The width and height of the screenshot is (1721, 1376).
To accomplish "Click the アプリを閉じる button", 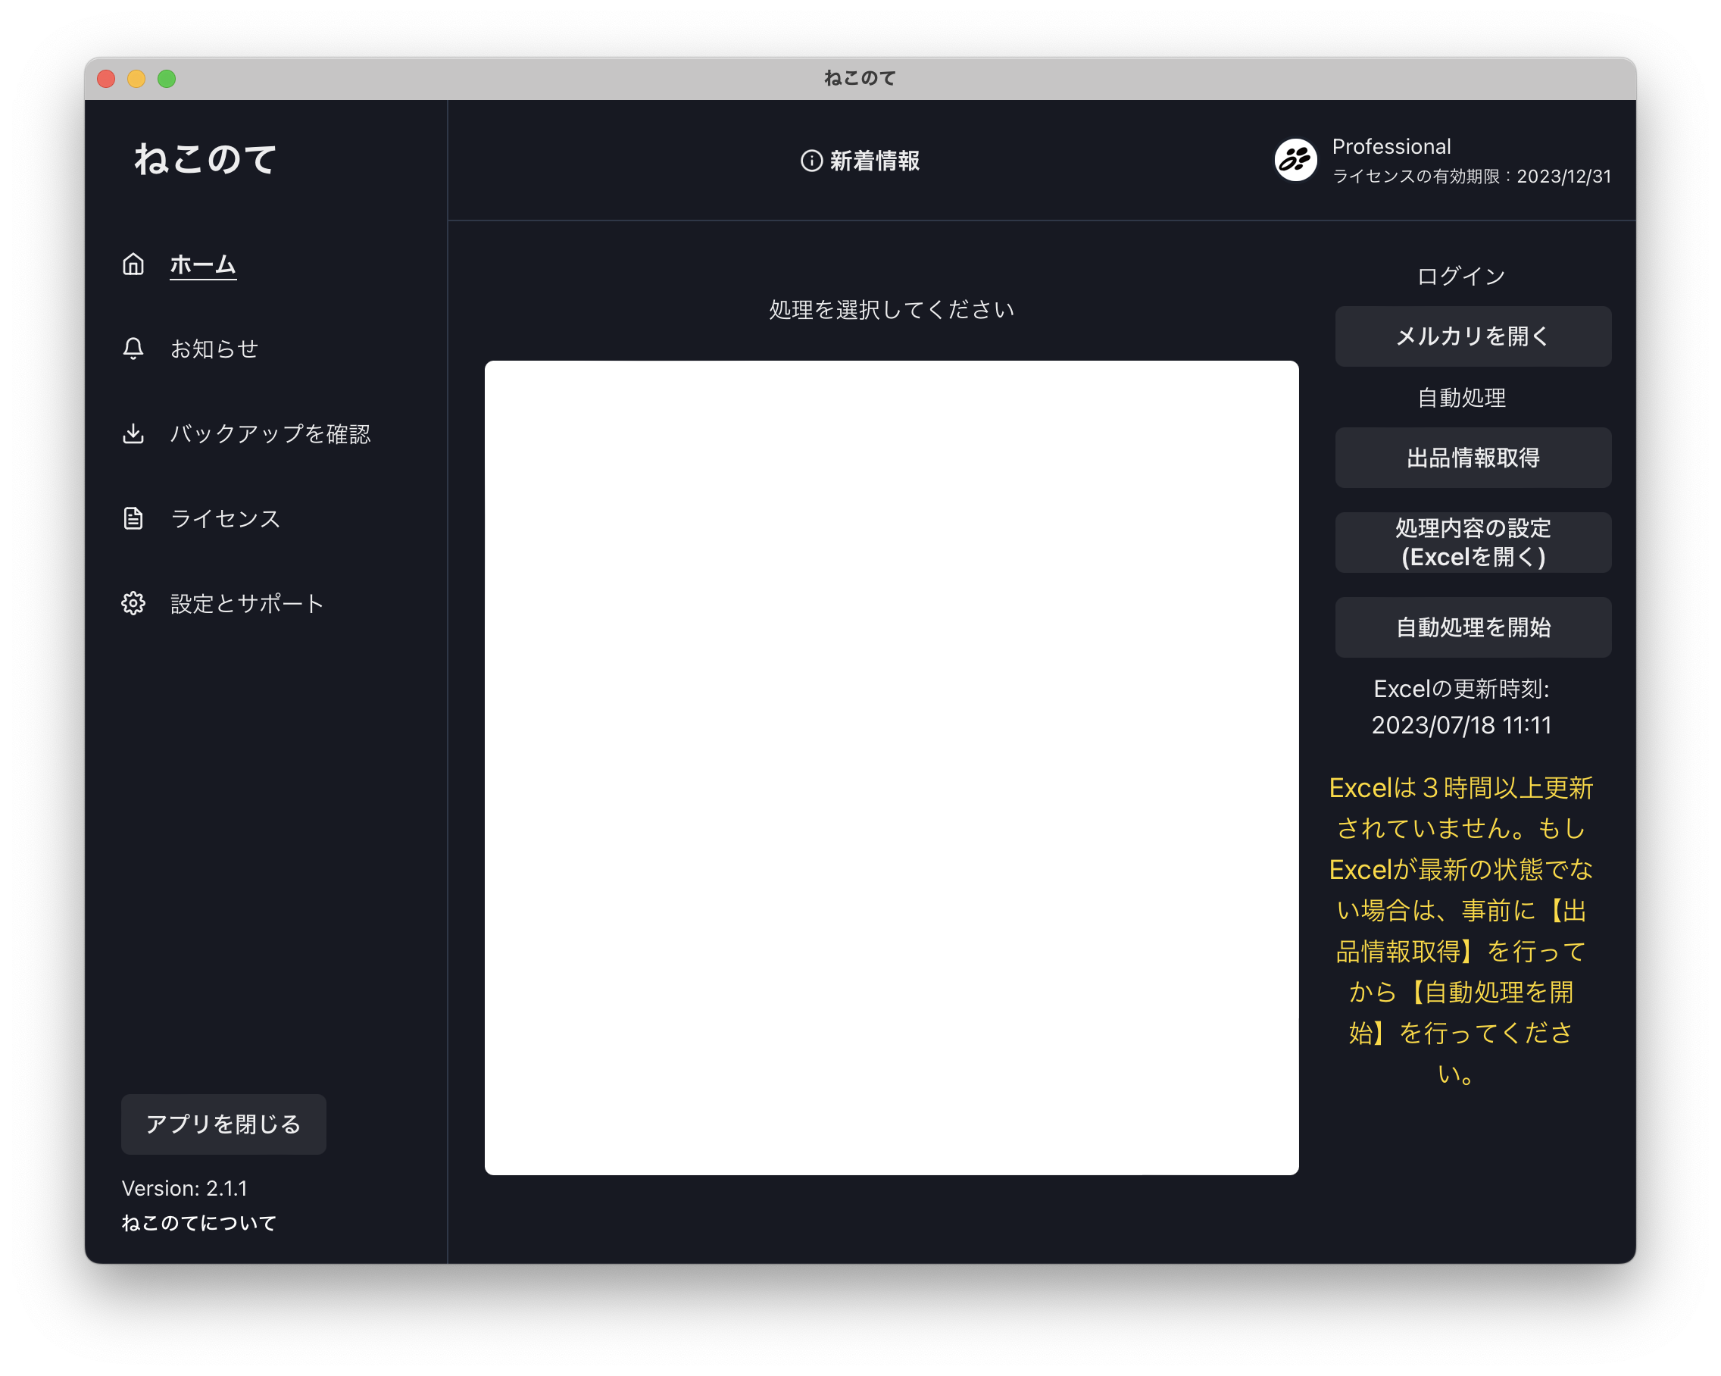I will (x=223, y=1124).
